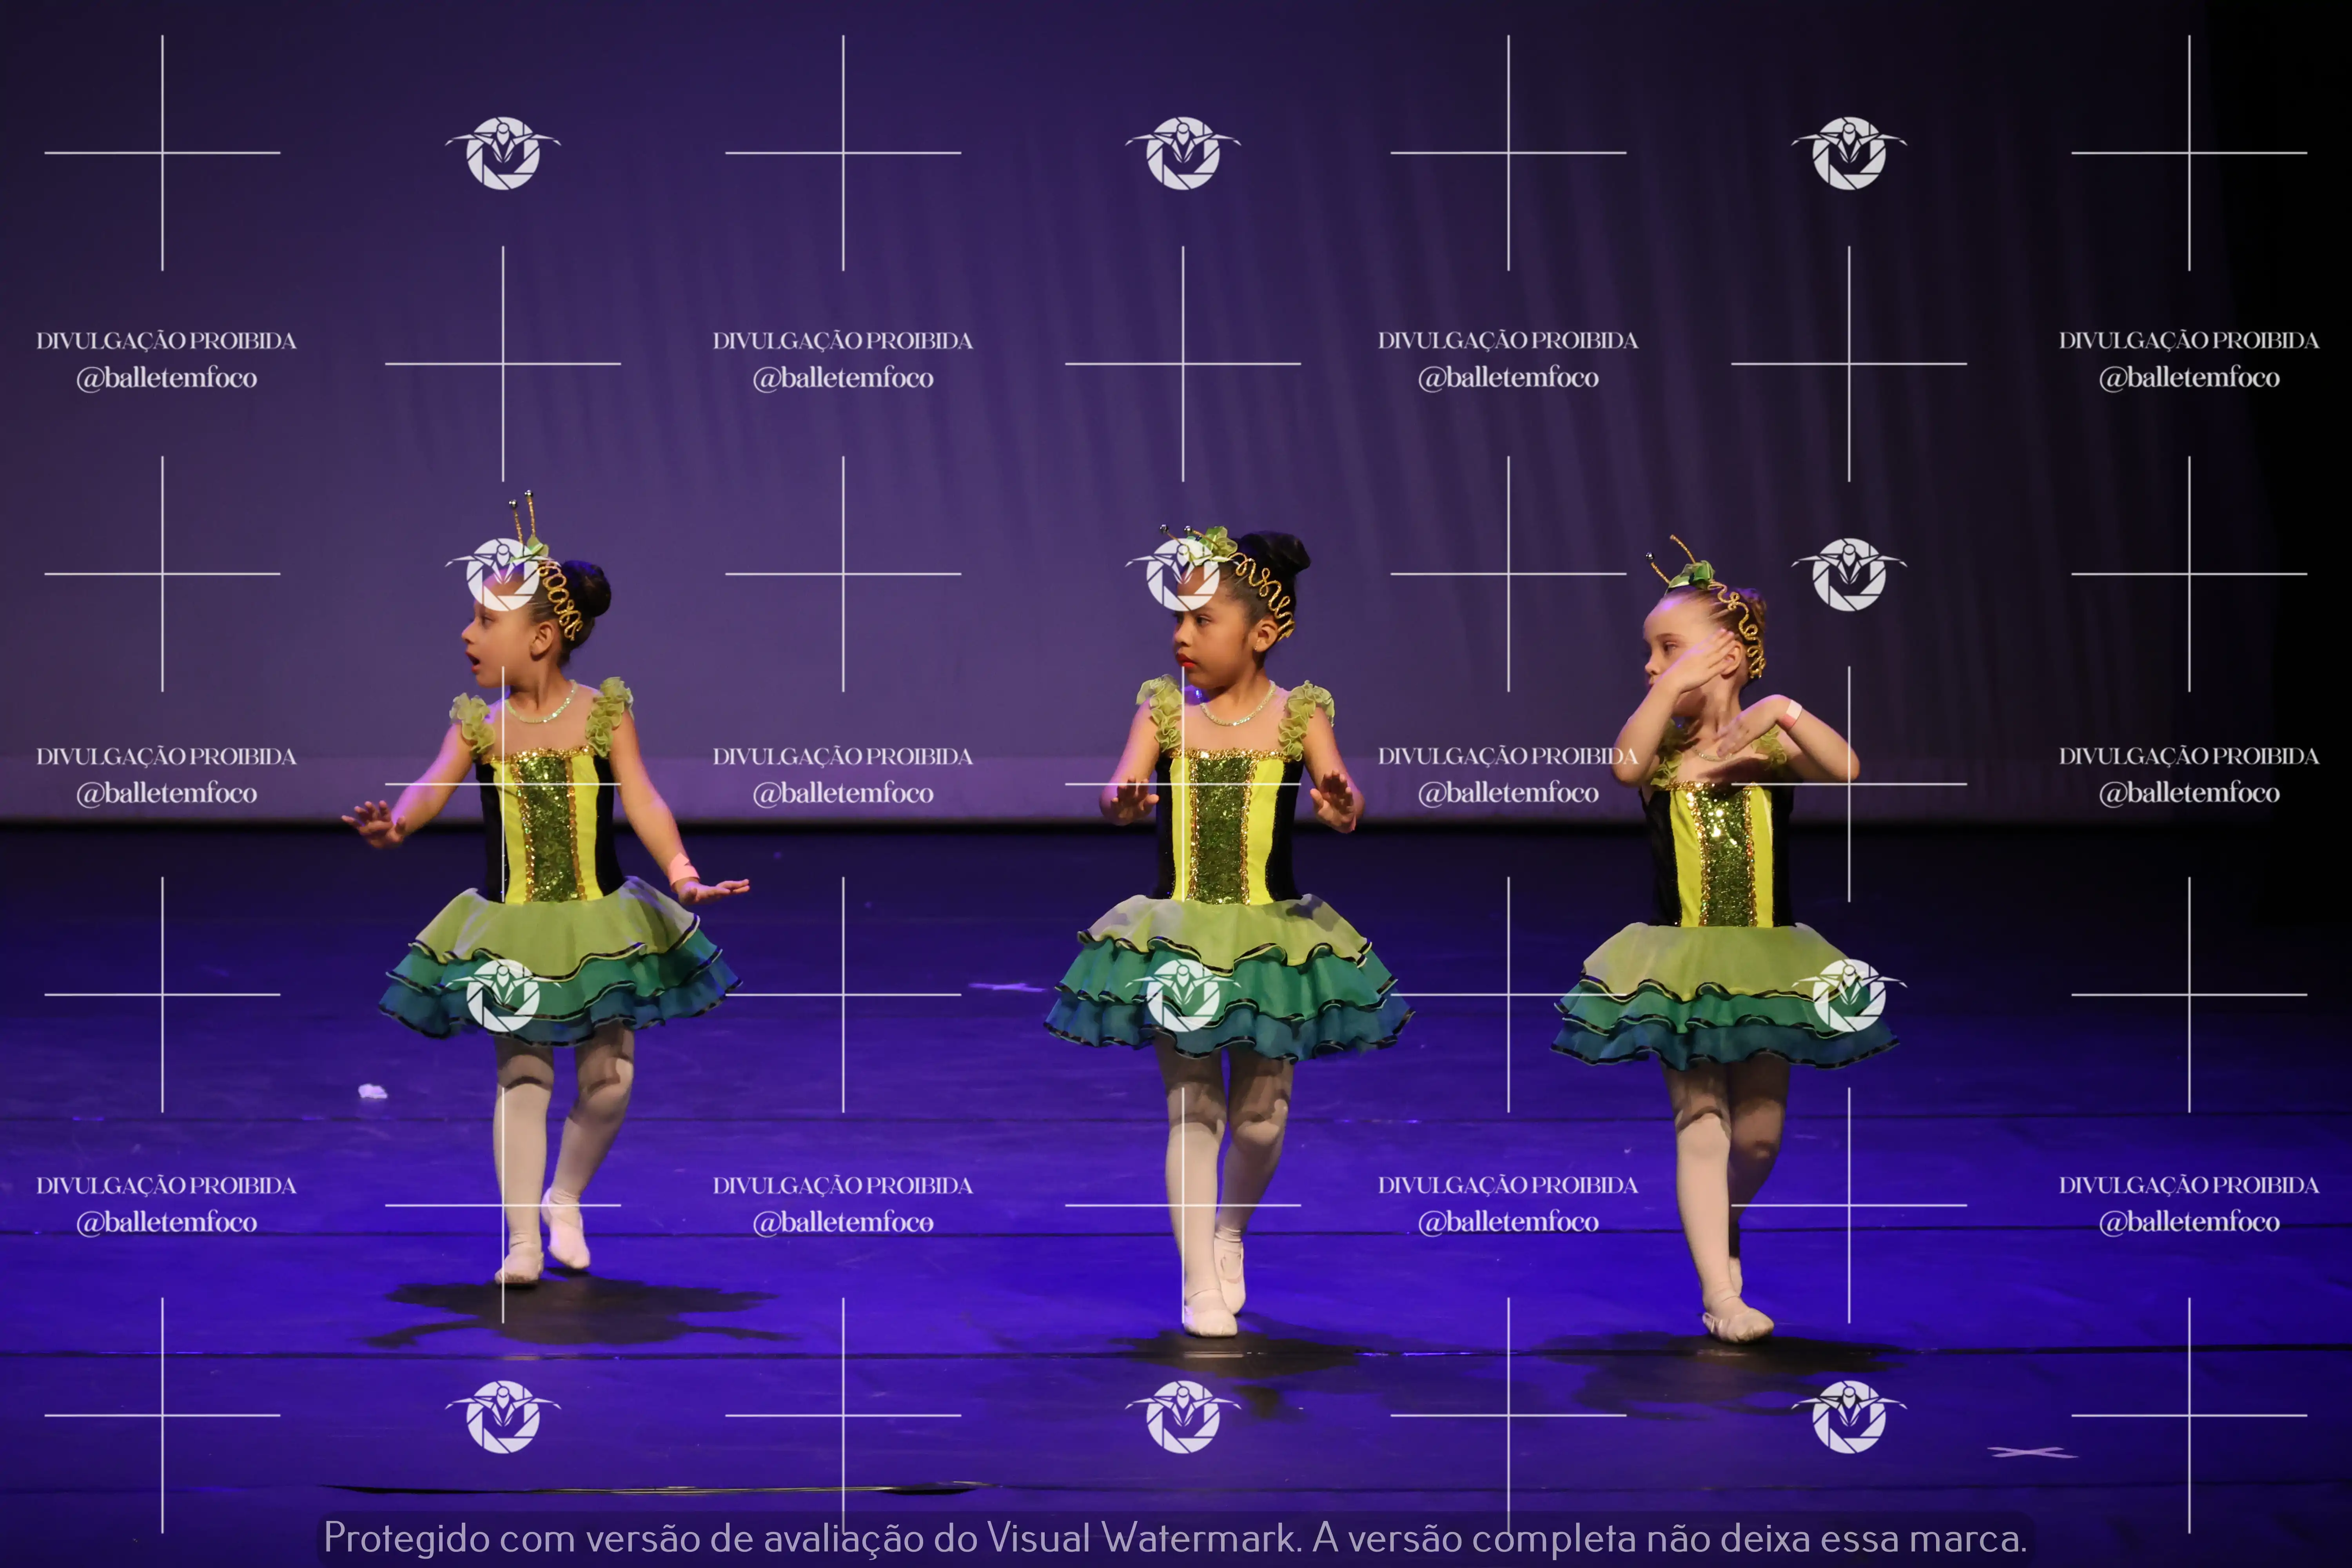Click the camera logo watermark in top-left corner
The height and width of the screenshot is (1568, 2352).
pos(502,153)
